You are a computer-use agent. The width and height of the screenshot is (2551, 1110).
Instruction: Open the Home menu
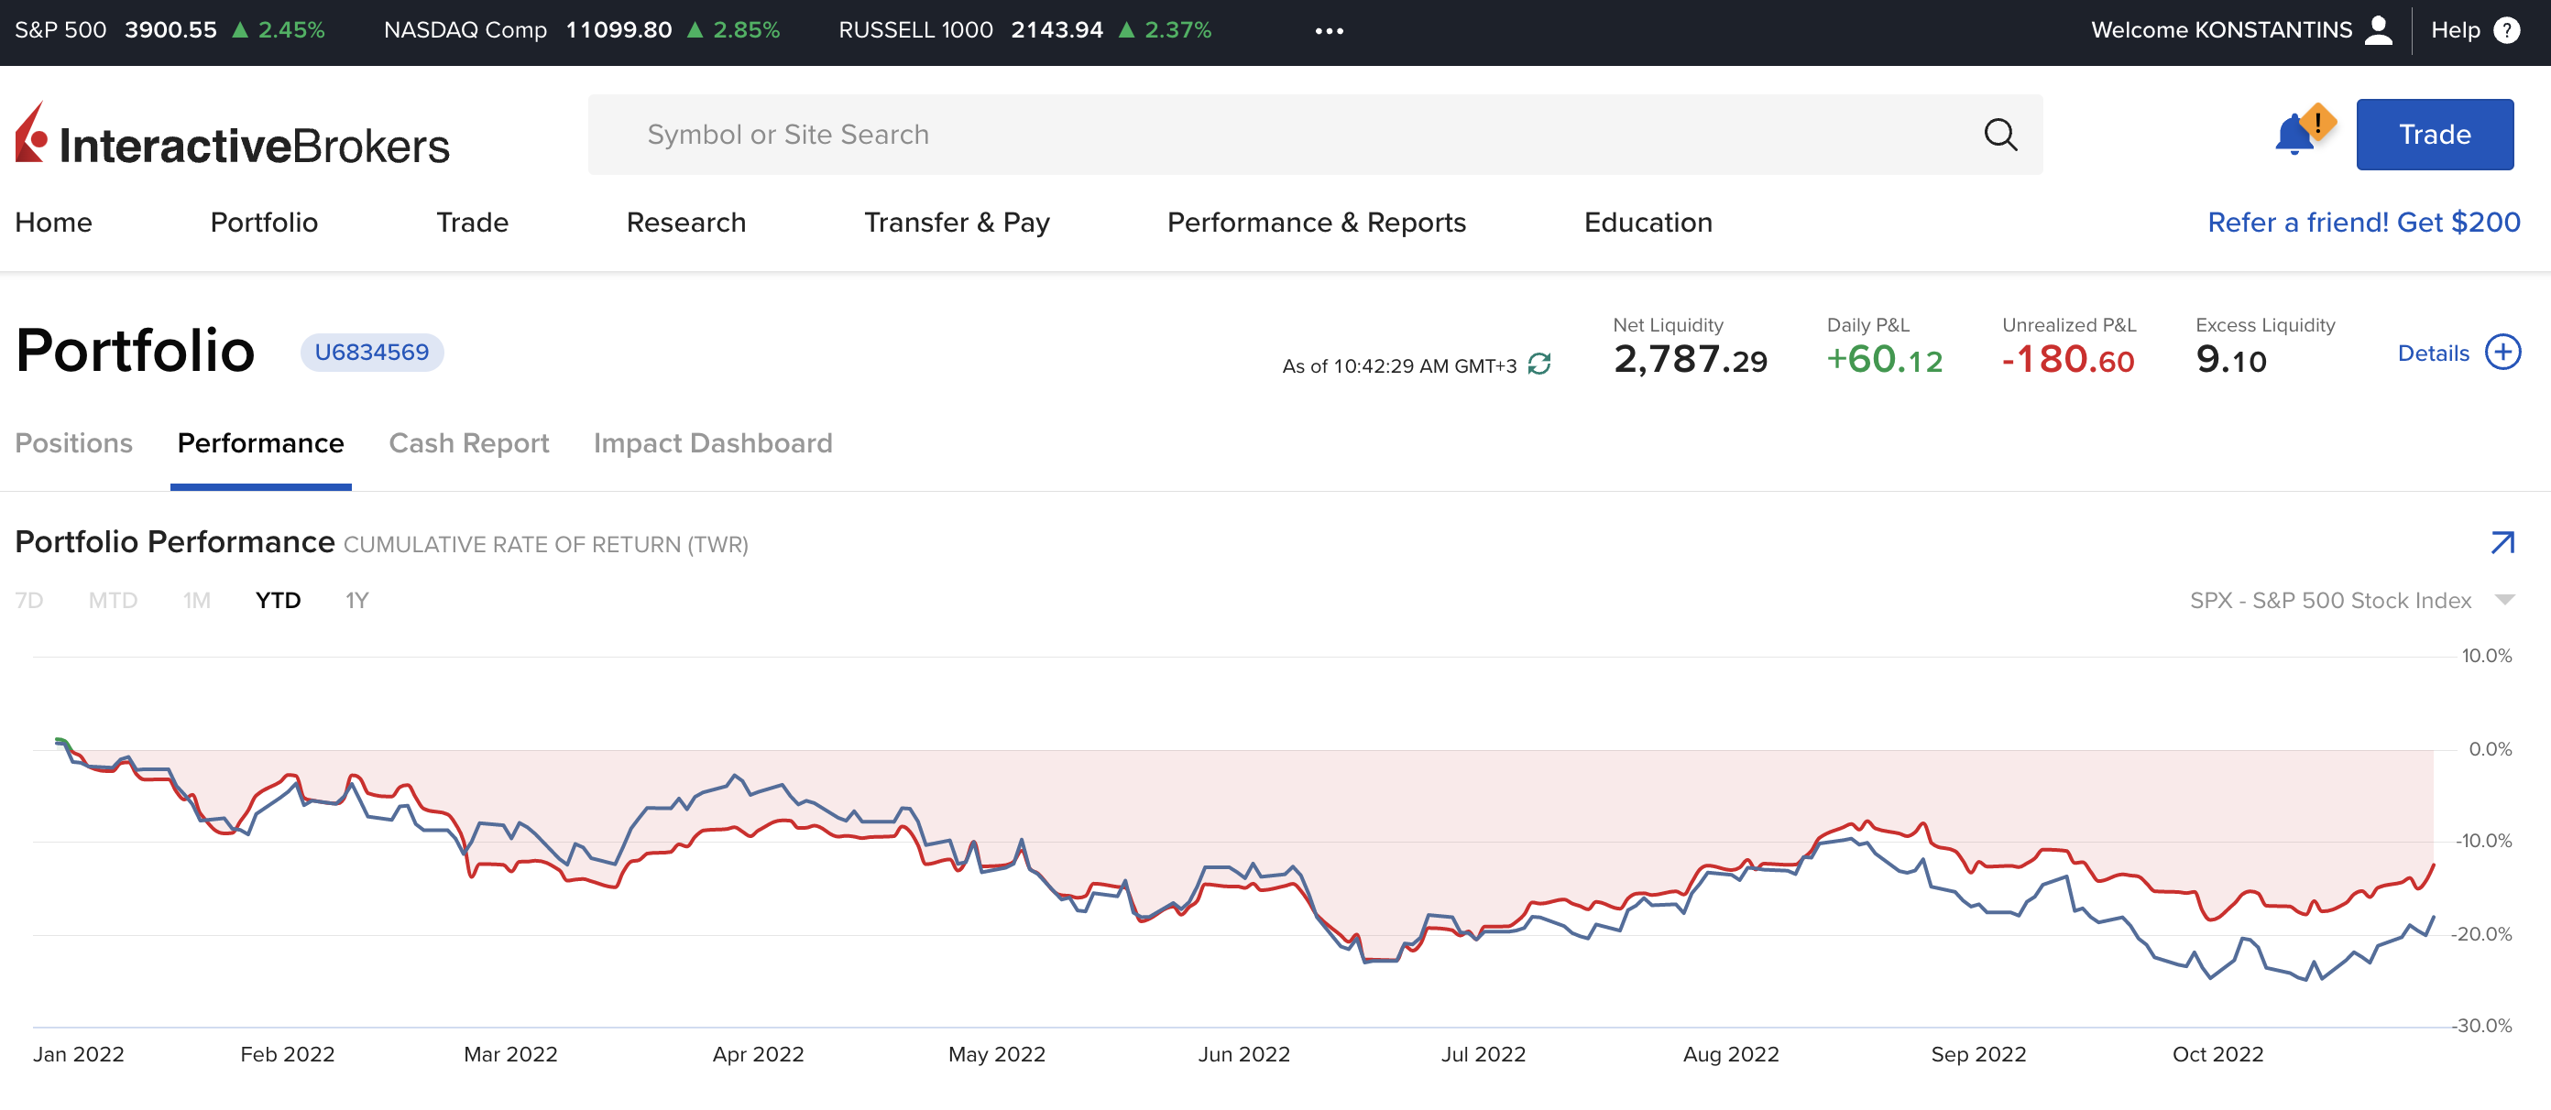53,223
